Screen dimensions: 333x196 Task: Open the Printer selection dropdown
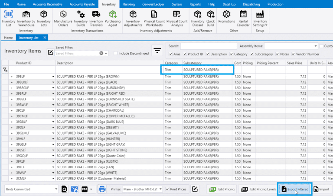(x=160, y=189)
